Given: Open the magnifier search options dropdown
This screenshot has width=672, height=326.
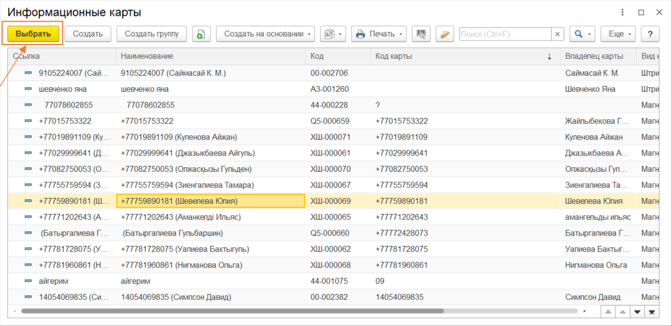Looking at the screenshot, I should tap(582, 34).
